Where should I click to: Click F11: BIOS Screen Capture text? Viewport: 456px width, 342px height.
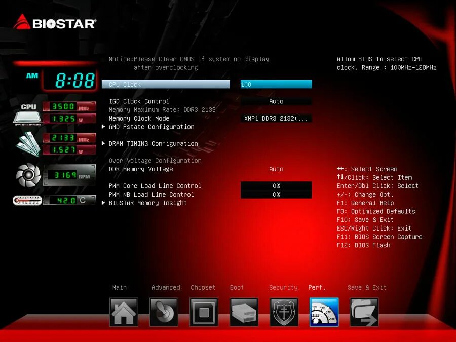click(x=379, y=237)
